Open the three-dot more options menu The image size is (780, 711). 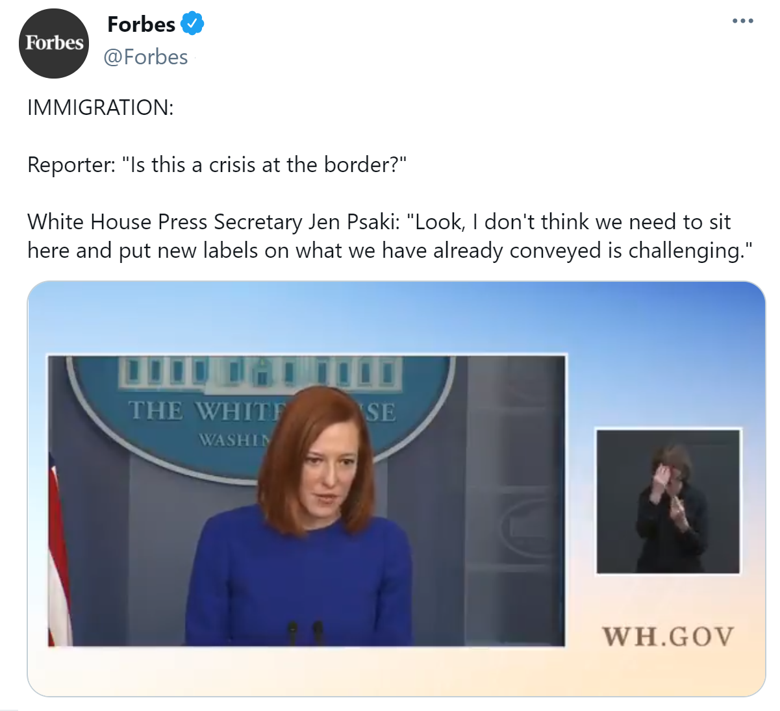[742, 21]
